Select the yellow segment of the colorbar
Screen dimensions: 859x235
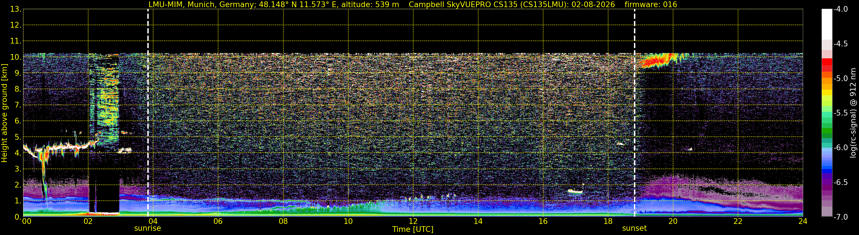827,92
